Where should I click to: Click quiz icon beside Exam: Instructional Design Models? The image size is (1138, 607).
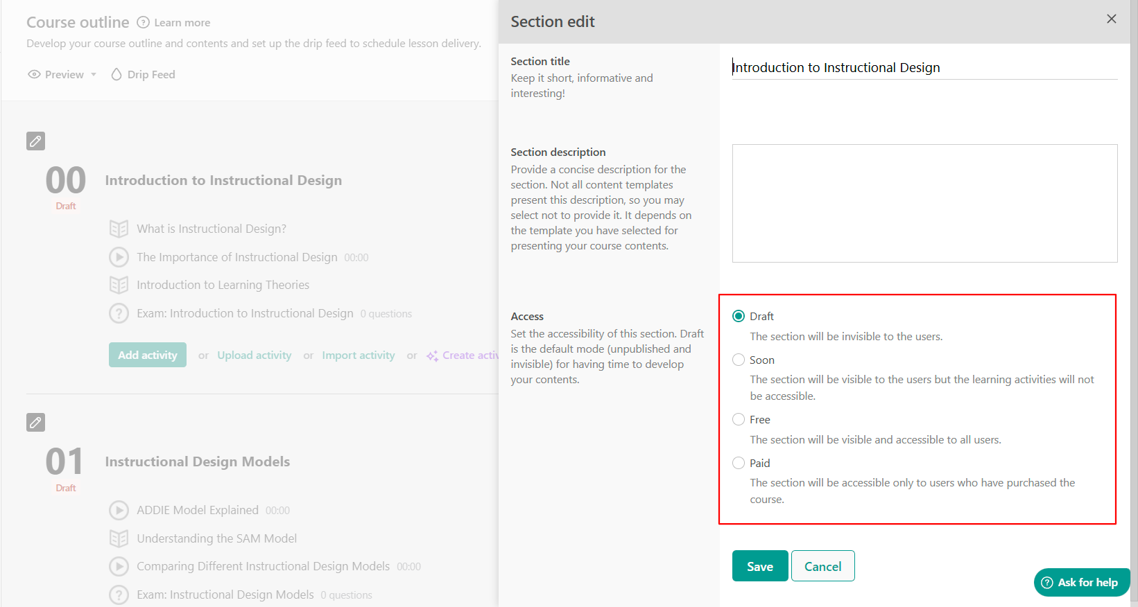[119, 595]
